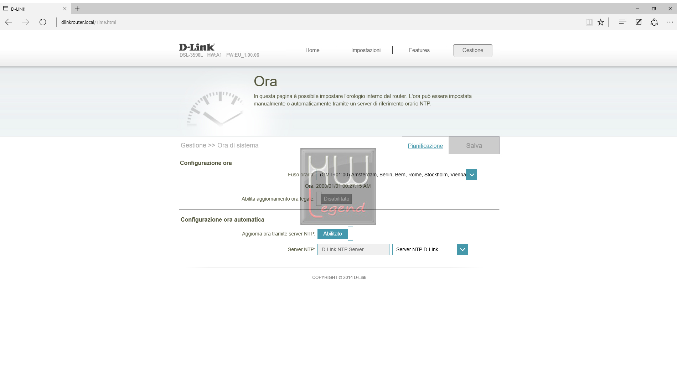Click the Ora page heading
The height and width of the screenshot is (373, 677).
coord(265,82)
